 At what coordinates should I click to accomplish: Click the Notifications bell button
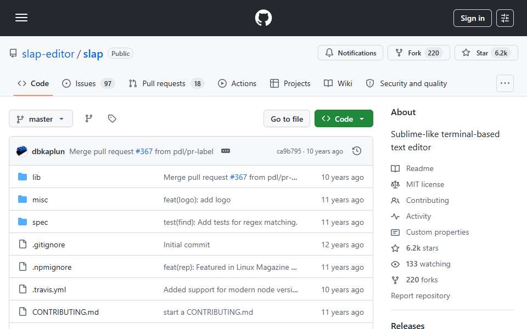(350, 53)
